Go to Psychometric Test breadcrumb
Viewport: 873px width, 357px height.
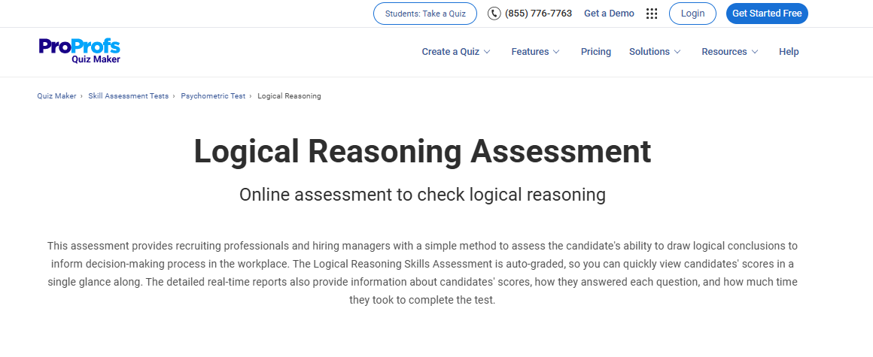[213, 96]
